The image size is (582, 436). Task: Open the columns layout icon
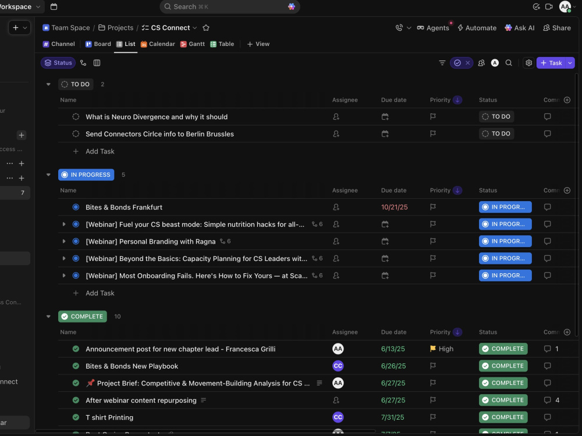pos(97,63)
